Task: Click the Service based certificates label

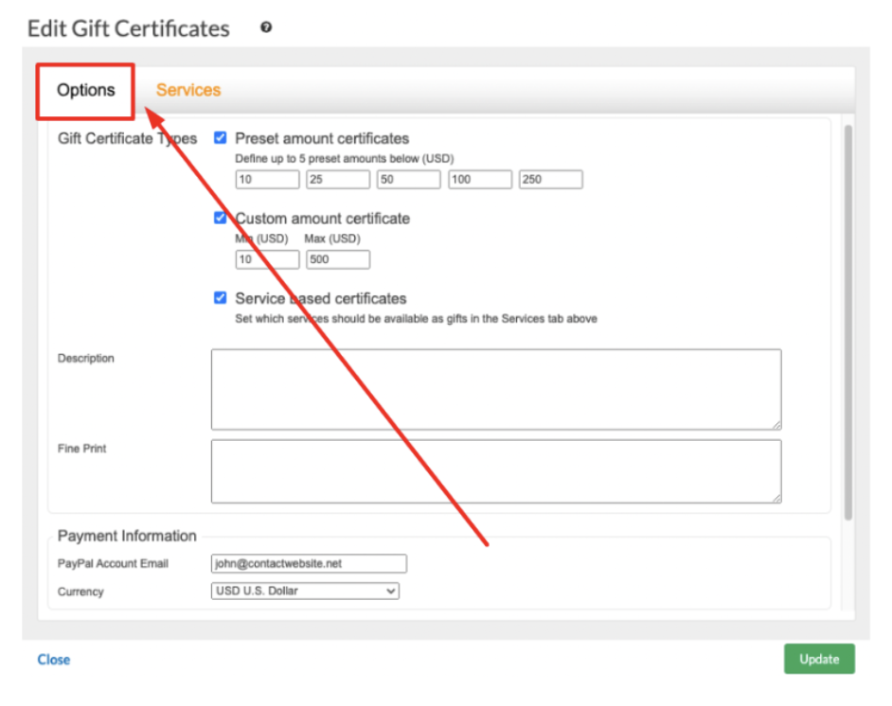Action: (x=321, y=299)
